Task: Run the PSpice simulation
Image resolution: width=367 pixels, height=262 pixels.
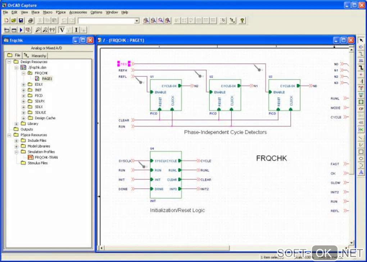Action: [x=21, y=30]
